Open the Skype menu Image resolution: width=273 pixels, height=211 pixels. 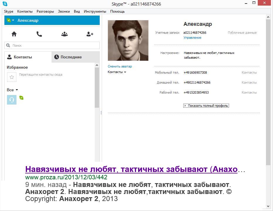tap(9, 11)
